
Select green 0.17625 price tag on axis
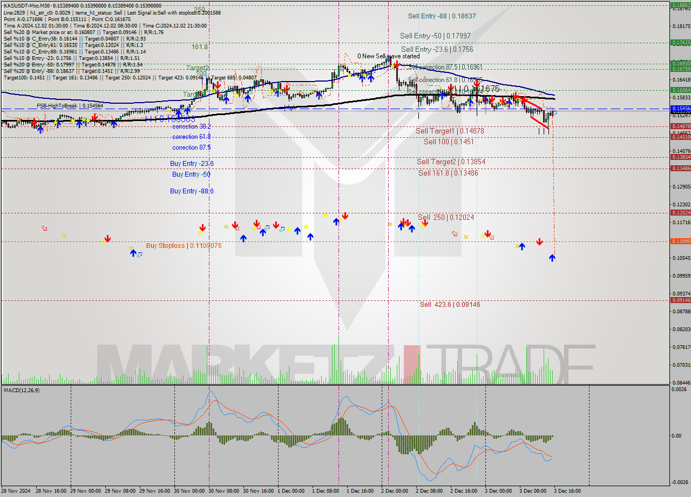(680, 42)
